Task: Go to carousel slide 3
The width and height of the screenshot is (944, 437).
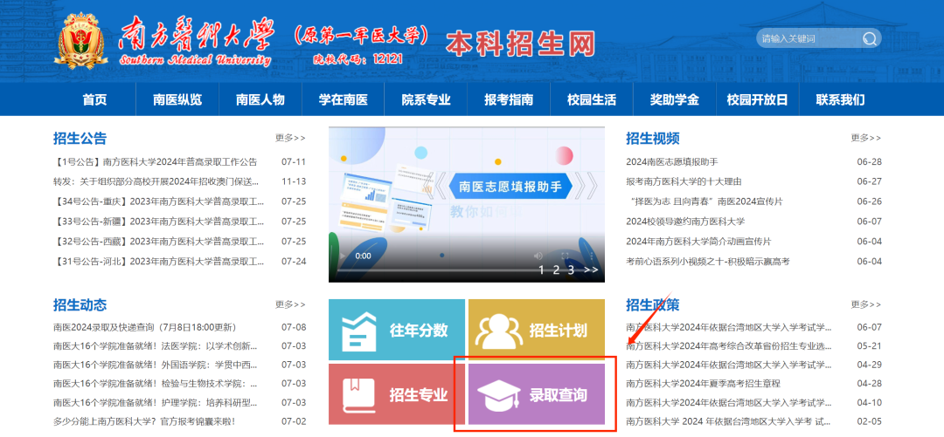Action: [x=571, y=270]
